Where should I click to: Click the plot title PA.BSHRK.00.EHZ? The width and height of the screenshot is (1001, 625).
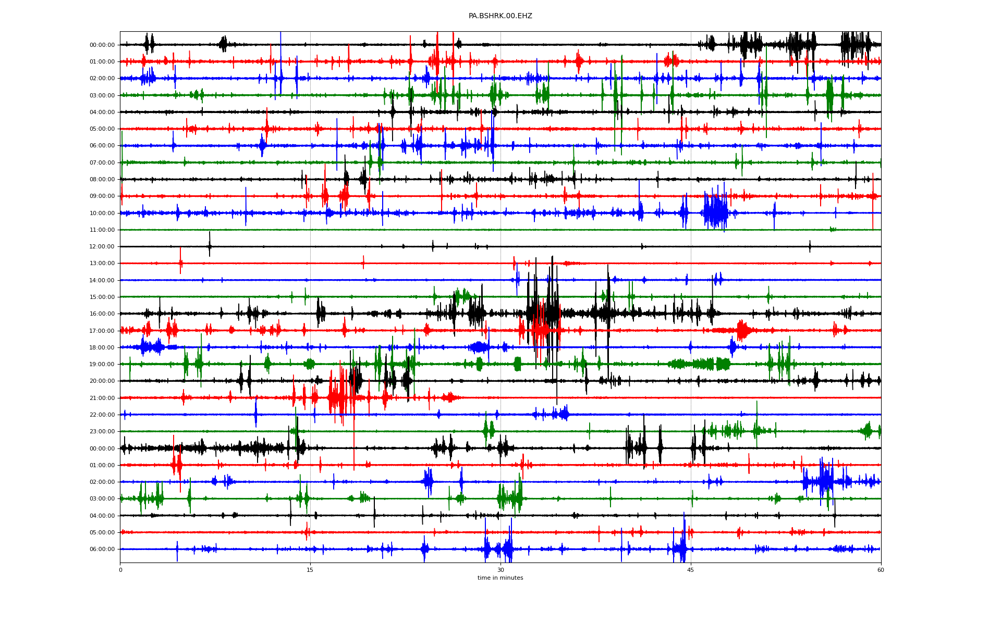(x=500, y=16)
